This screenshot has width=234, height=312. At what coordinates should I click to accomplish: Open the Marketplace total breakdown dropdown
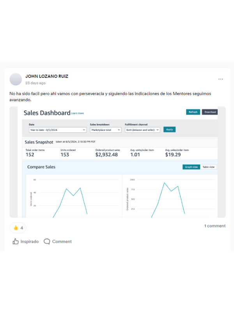click(x=106, y=130)
